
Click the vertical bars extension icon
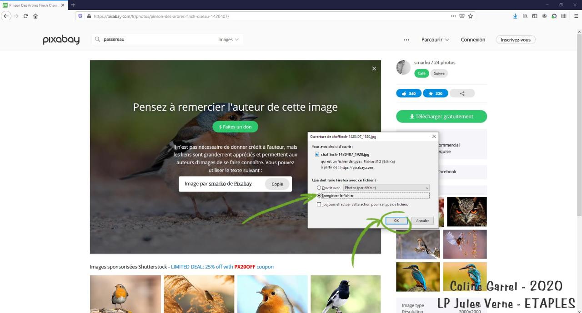coord(564,16)
